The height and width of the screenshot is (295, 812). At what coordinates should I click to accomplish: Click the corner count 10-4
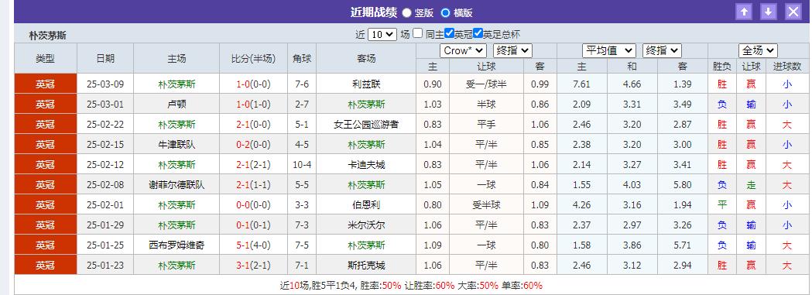[x=302, y=165]
